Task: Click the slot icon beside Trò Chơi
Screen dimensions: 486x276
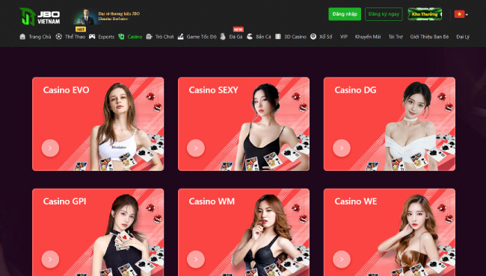Action: pyautogui.click(x=149, y=37)
